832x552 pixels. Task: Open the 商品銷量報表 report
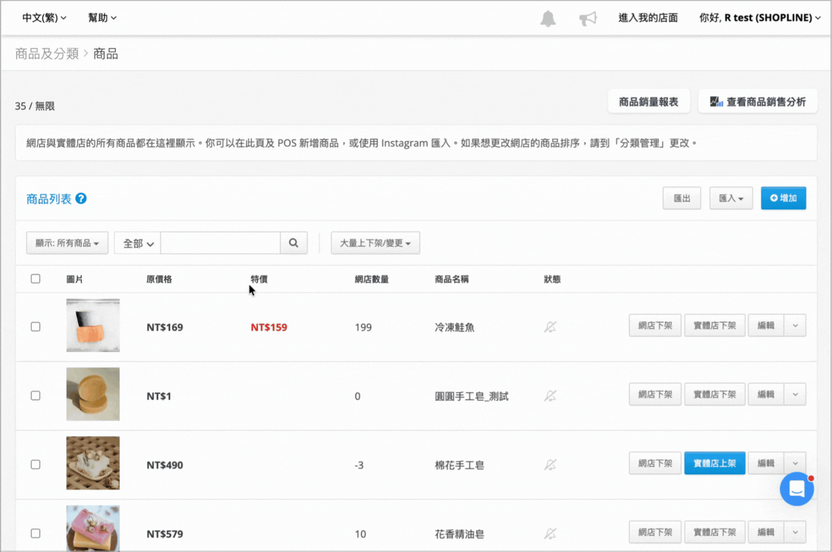[x=649, y=101]
